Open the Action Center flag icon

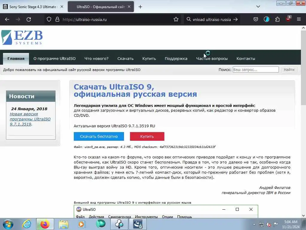click(276, 224)
